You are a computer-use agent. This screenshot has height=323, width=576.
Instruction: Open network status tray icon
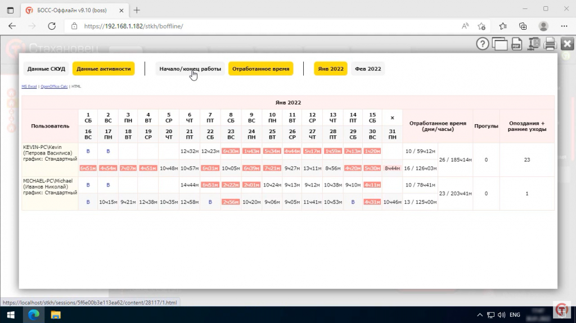490,315
